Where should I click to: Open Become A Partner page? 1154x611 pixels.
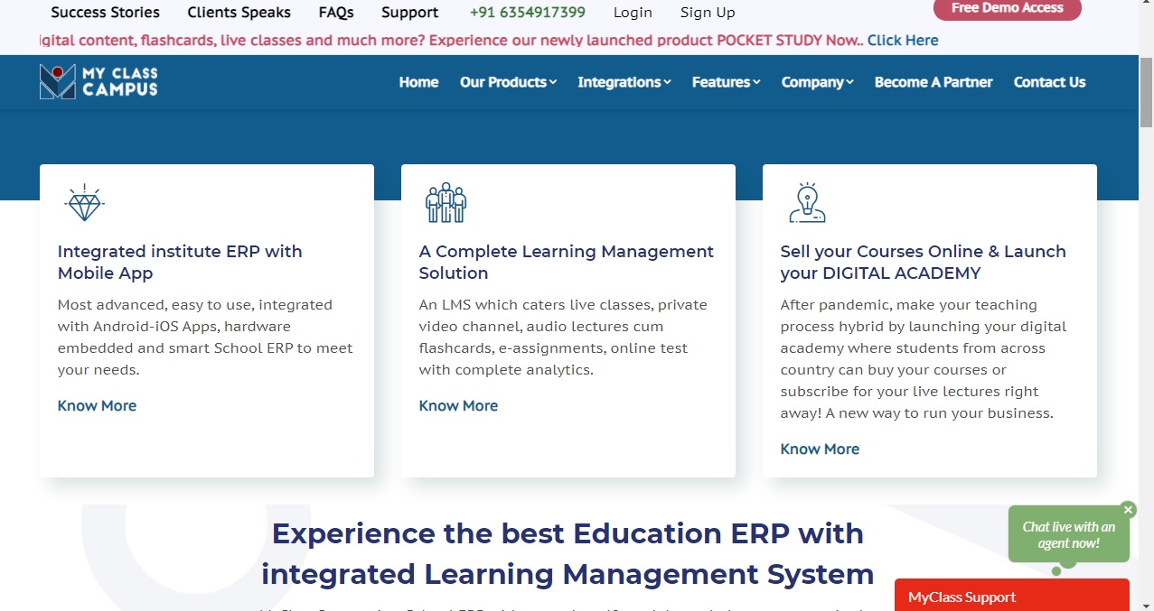pos(934,82)
